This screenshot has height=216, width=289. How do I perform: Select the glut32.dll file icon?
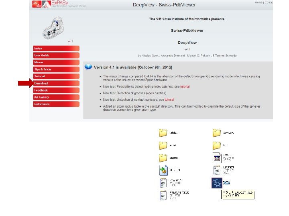click(163, 170)
